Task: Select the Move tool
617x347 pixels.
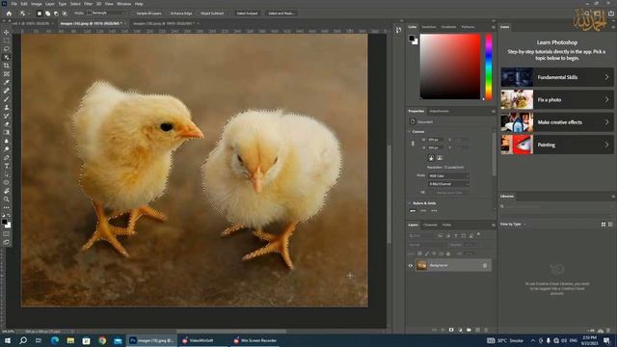Action: [x=7, y=32]
